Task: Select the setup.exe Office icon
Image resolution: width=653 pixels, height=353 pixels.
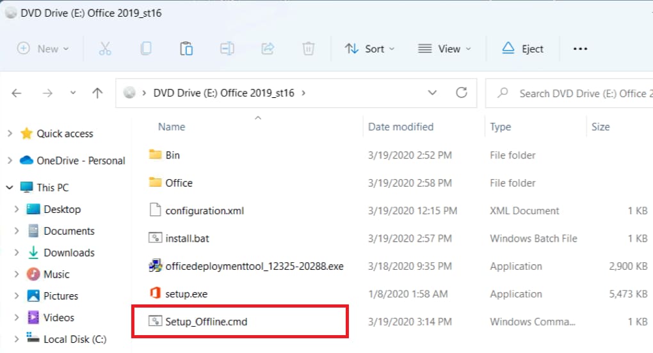Action: click(156, 293)
